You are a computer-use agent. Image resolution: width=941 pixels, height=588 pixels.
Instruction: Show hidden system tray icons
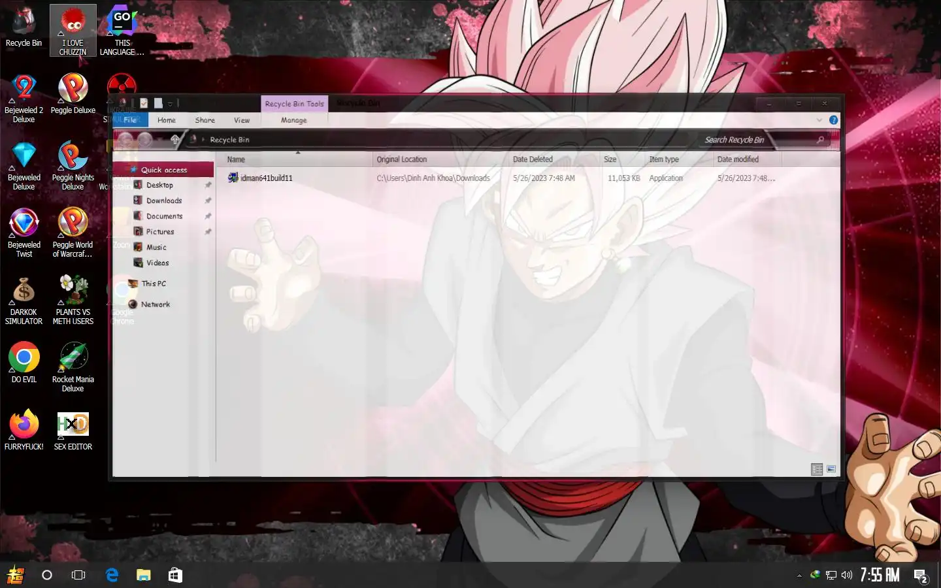click(x=799, y=576)
